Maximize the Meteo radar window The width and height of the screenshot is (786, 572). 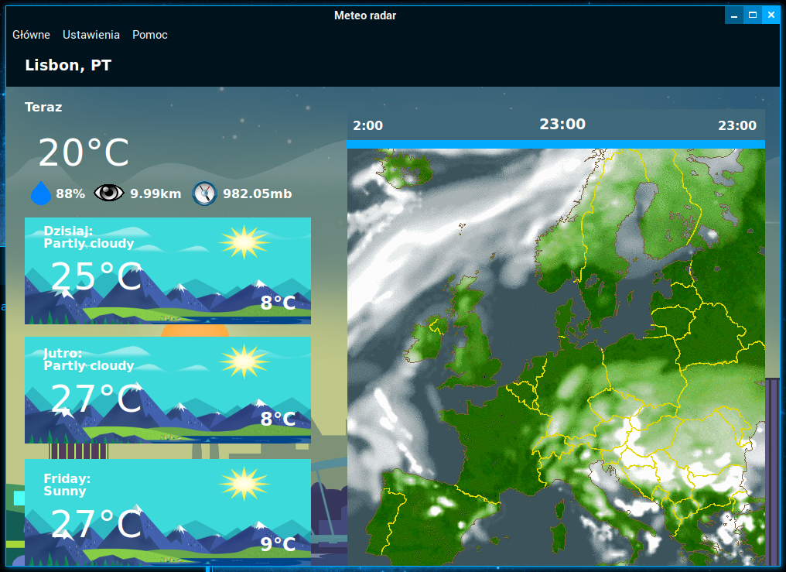click(x=753, y=15)
